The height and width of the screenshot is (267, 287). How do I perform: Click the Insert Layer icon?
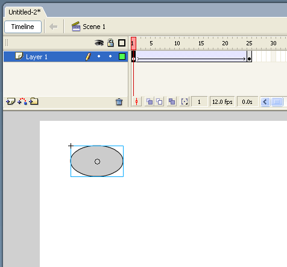click(10, 101)
